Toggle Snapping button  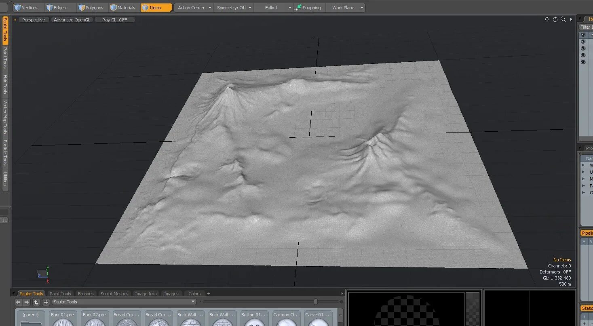(x=309, y=8)
